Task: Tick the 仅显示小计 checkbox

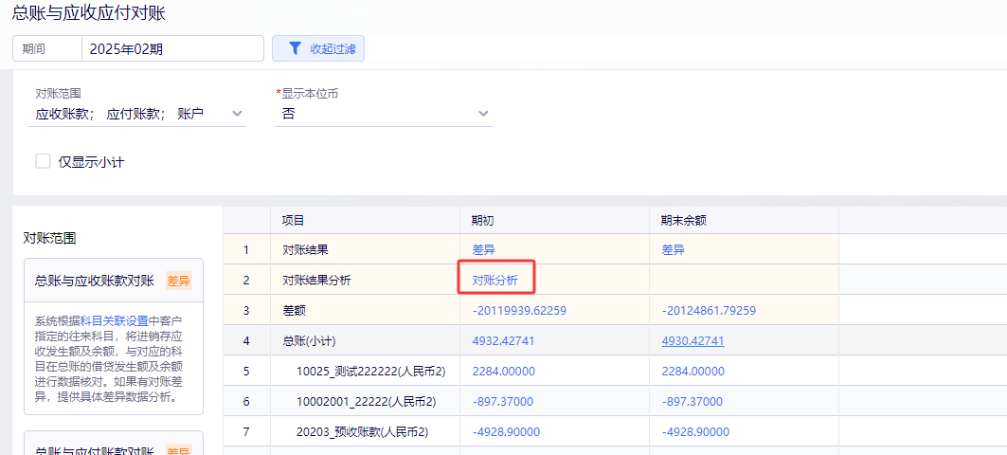Action: [43, 161]
